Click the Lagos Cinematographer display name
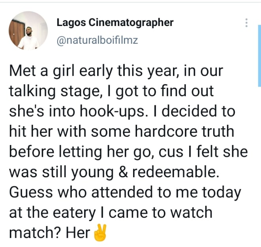Viewport: 261px width, 247px height. (115, 23)
